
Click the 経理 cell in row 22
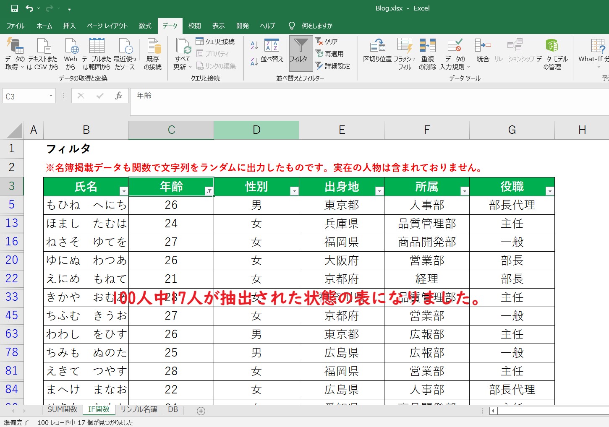click(427, 279)
